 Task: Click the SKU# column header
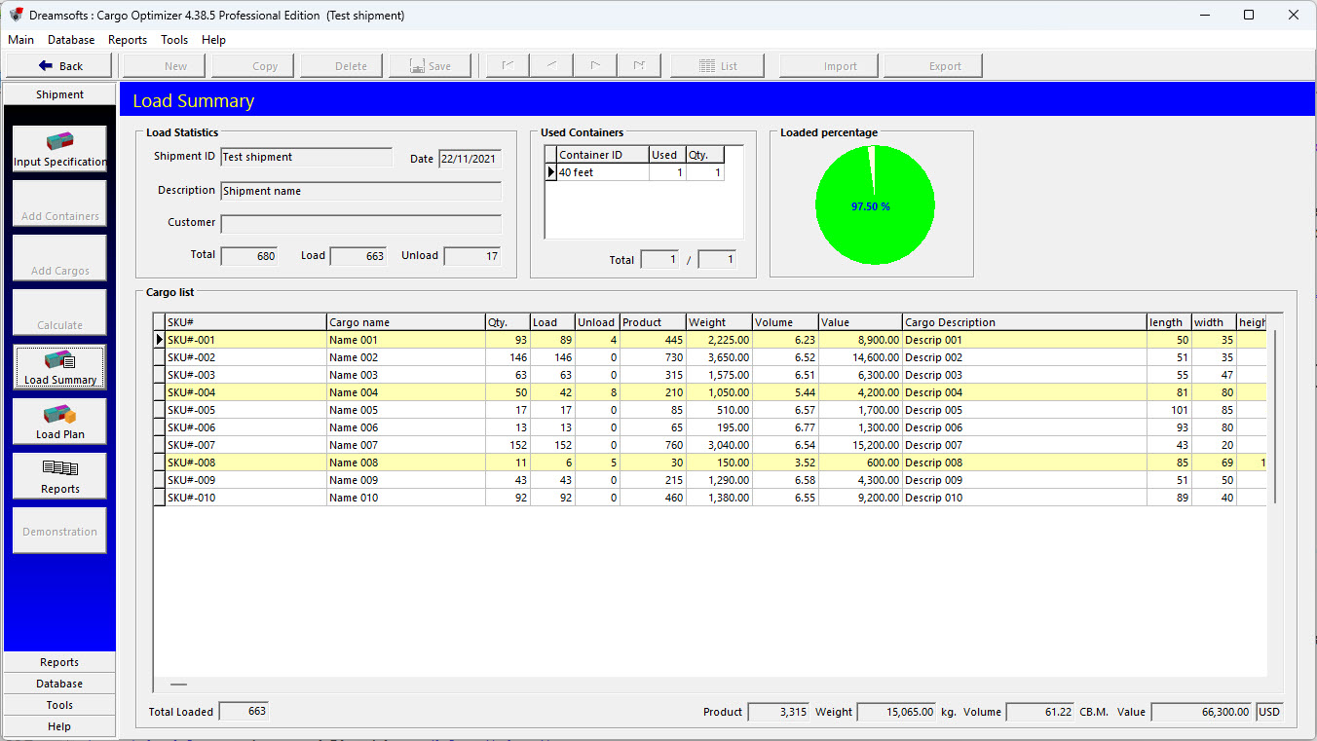[245, 322]
